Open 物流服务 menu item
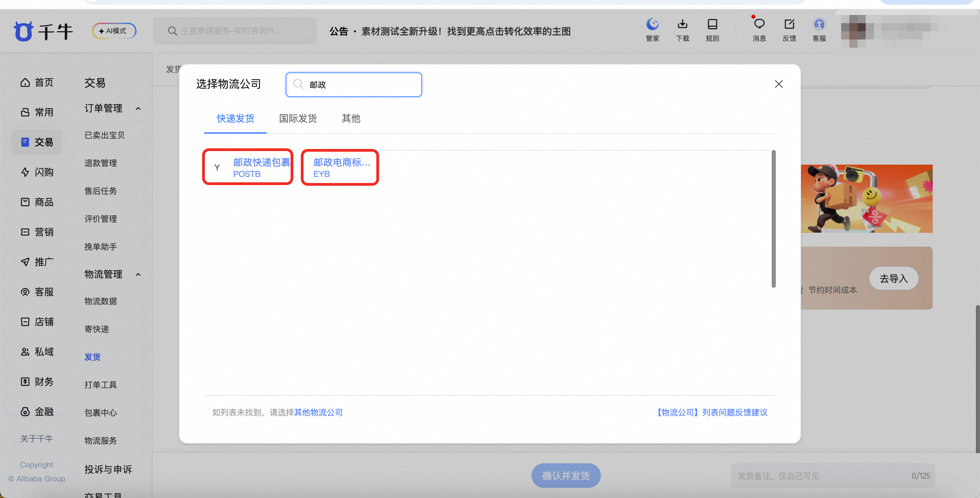 tap(101, 441)
